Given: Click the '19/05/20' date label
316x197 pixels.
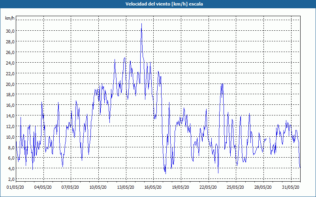Looking at the screenshot, I should click(x=181, y=188).
